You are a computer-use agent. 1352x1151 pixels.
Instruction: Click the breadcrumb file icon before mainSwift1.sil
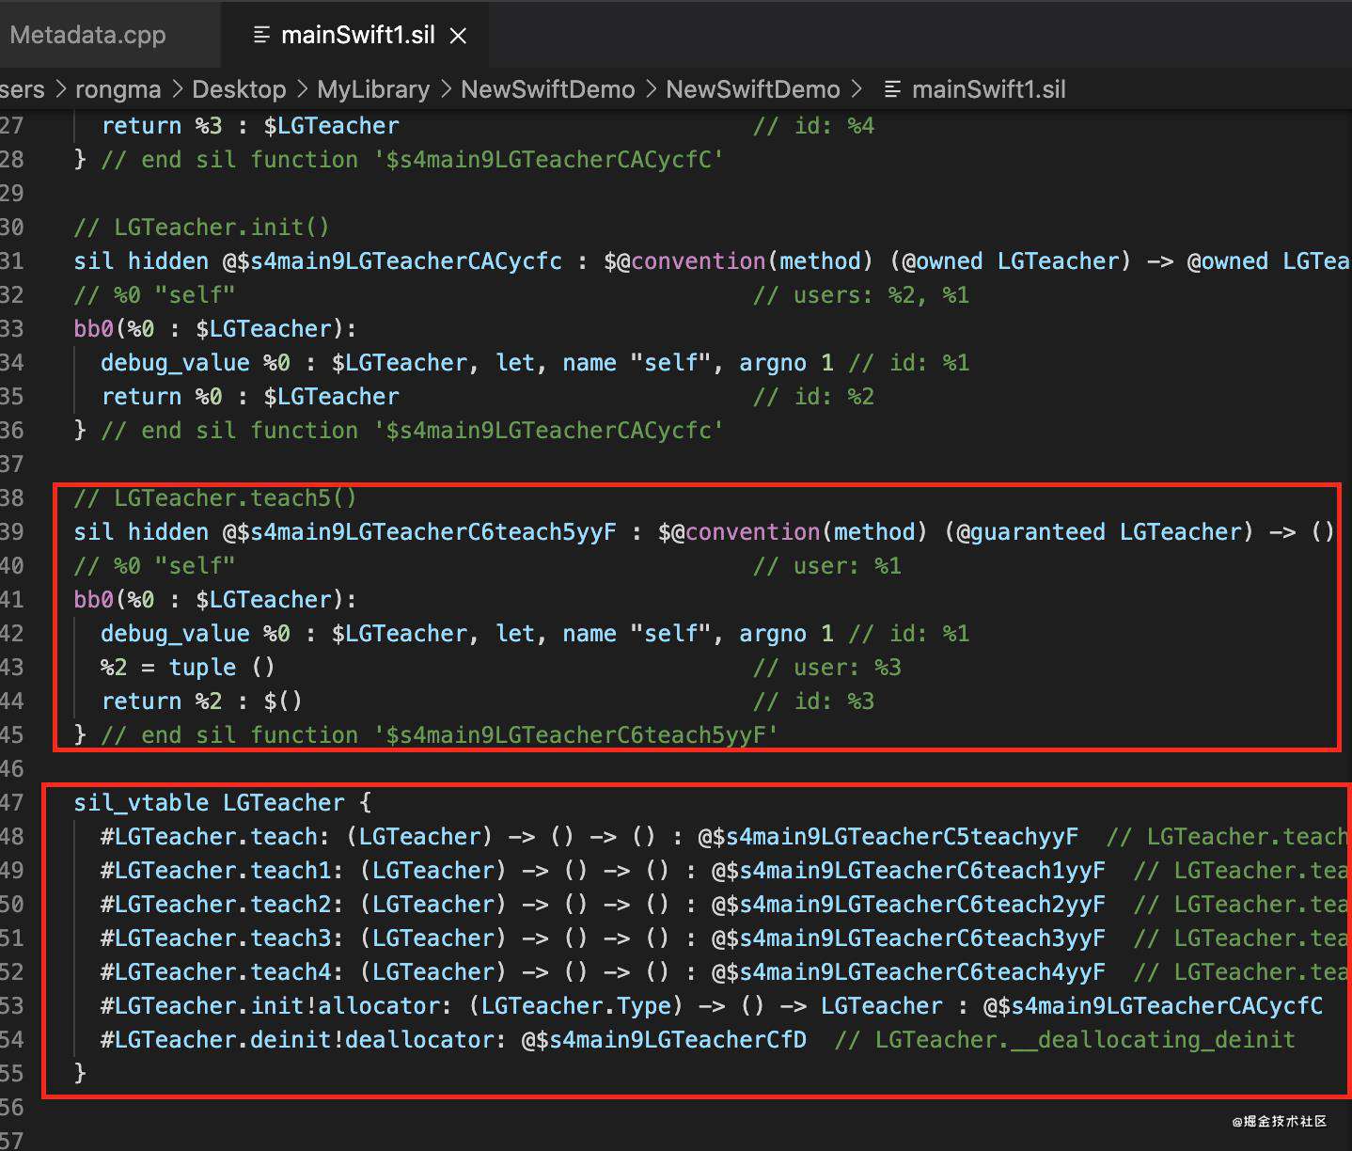[x=892, y=90]
